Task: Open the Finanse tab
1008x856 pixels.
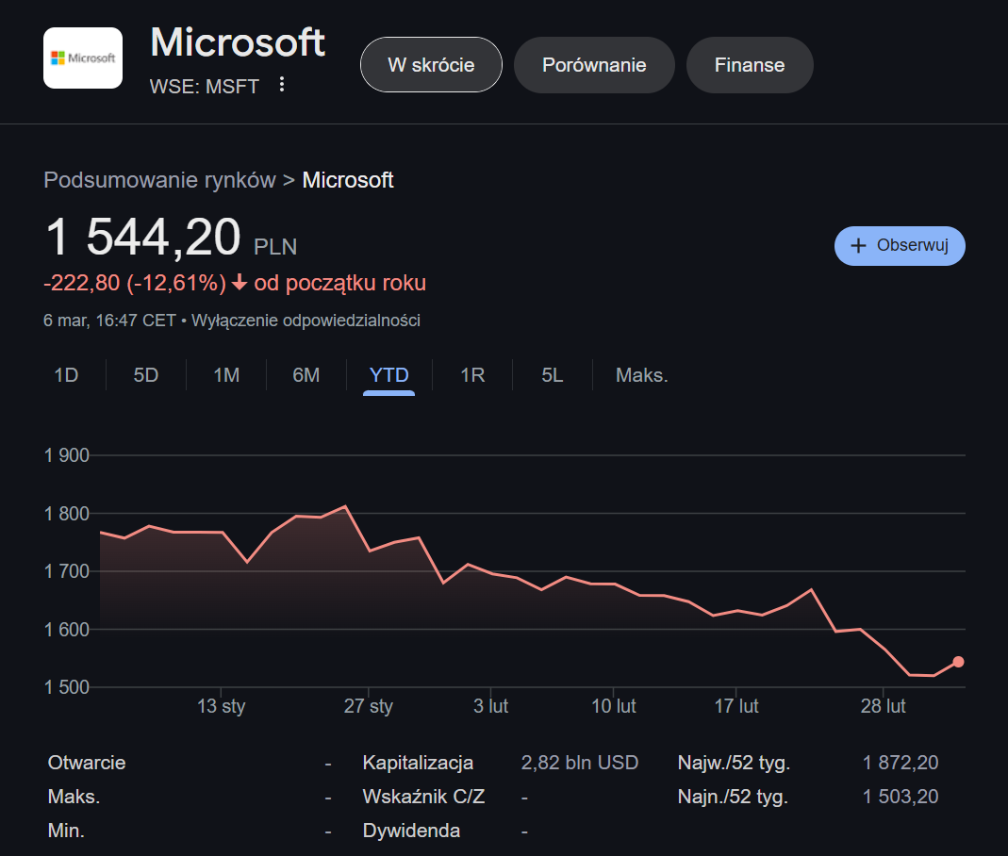Action: pyautogui.click(x=750, y=65)
